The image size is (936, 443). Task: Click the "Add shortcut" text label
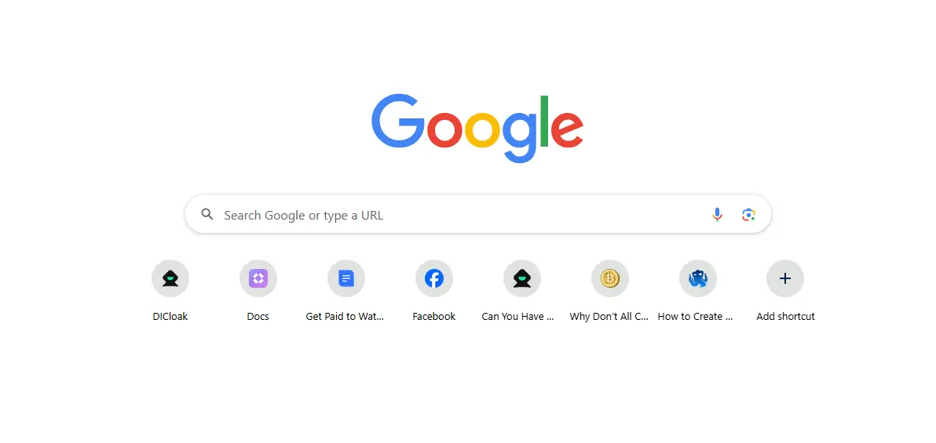pos(785,317)
